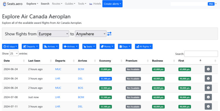The height and width of the screenshot is (111, 220).
Task: Sort table by Departs column
Action: 65,61
